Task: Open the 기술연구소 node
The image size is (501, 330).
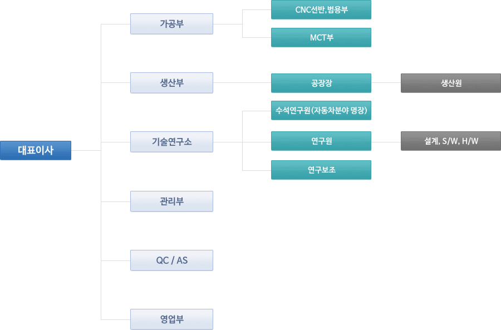Action: pos(171,142)
